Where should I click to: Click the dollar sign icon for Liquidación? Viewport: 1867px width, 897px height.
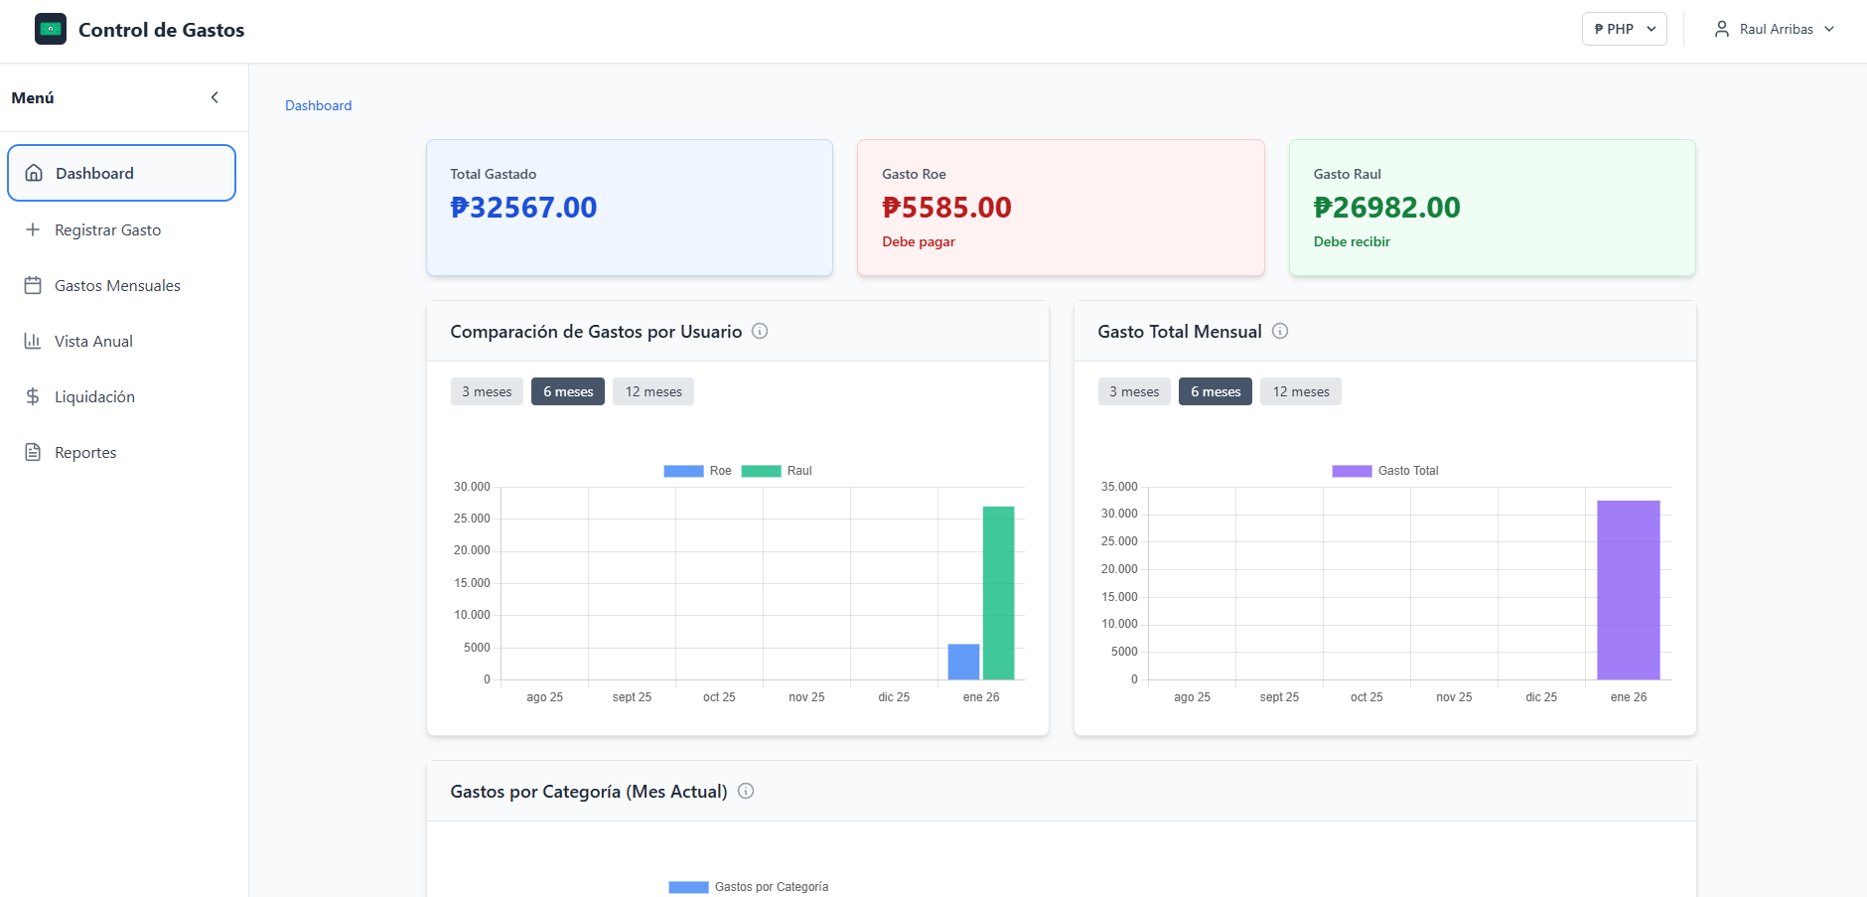[33, 396]
